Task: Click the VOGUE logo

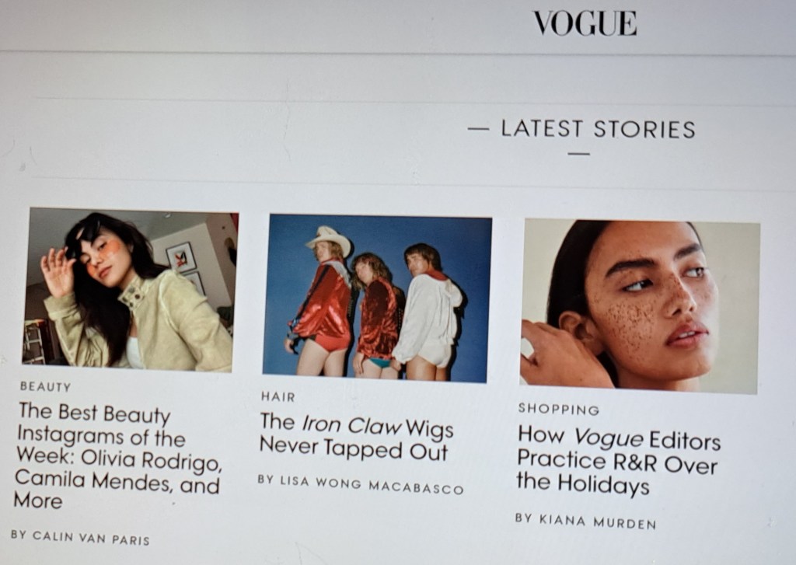Action: click(585, 23)
